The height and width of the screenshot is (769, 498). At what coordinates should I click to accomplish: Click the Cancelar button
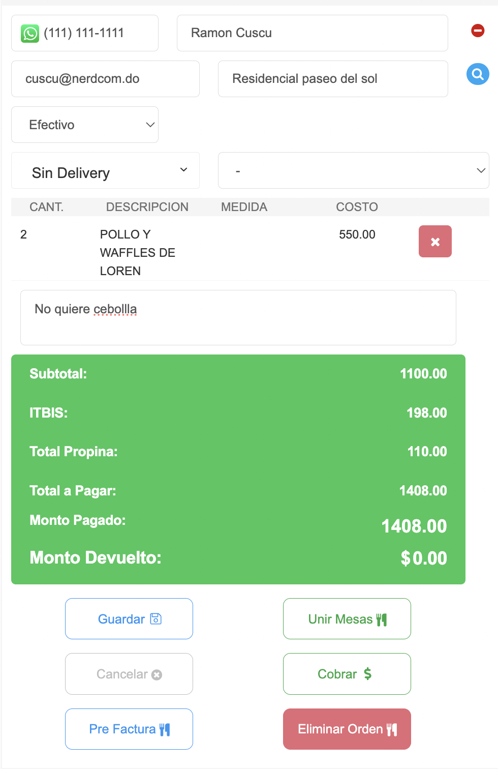129,674
